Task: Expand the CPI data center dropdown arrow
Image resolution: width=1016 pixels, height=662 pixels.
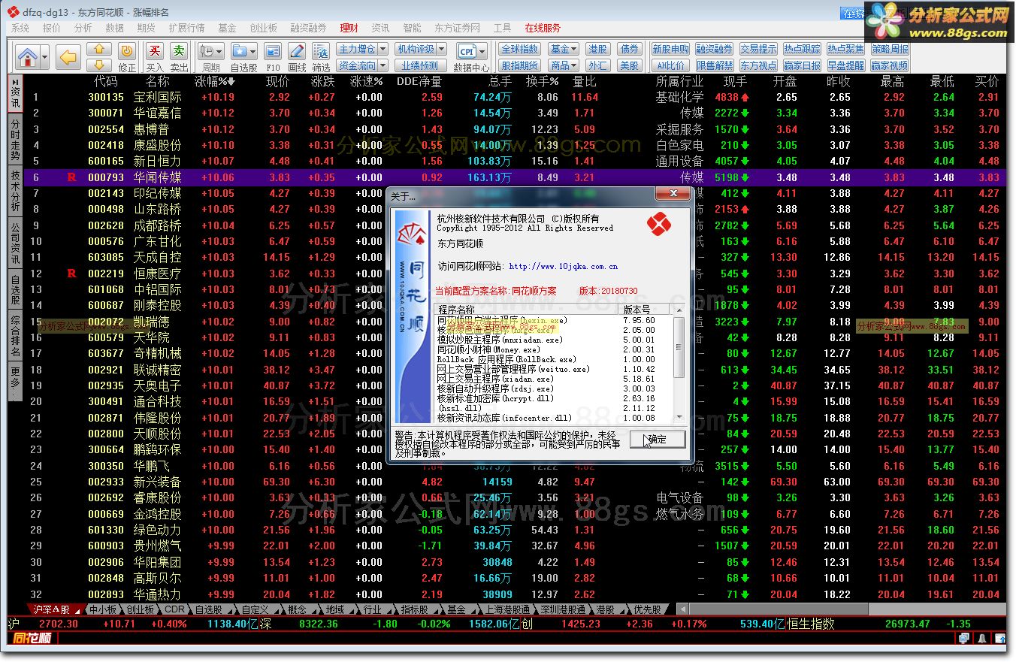Action: point(481,51)
